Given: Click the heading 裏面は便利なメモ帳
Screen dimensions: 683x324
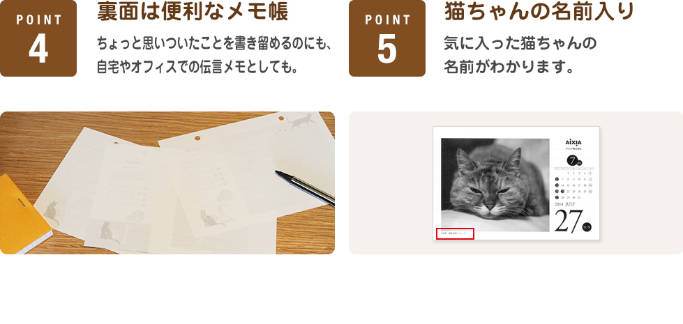Looking at the screenshot, I should pyautogui.click(x=193, y=13).
